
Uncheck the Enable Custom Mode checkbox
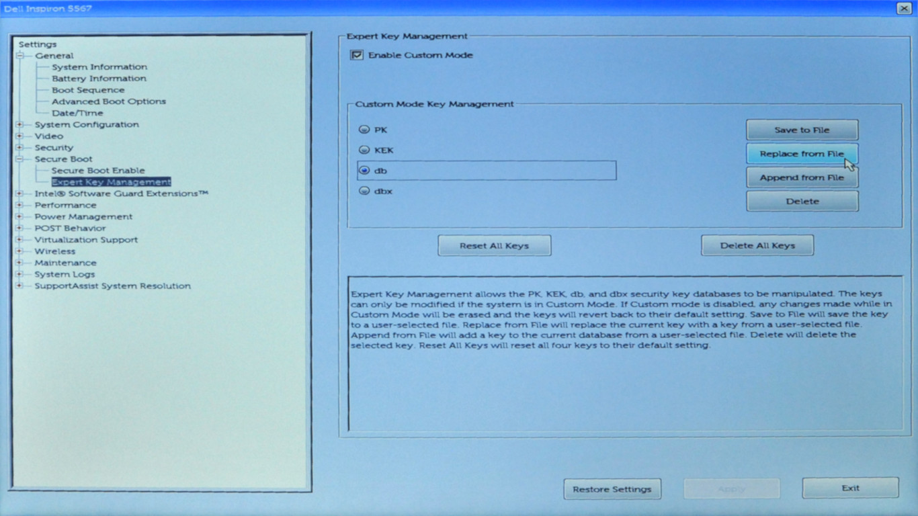(x=357, y=55)
